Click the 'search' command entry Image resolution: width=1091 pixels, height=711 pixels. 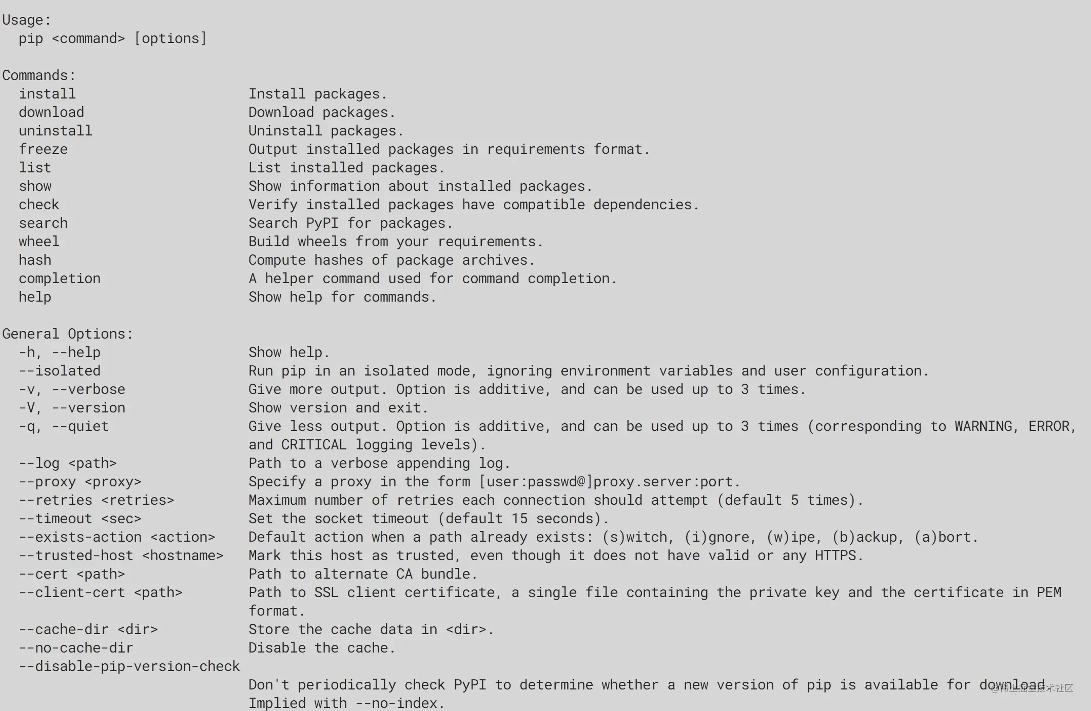pyautogui.click(x=43, y=223)
